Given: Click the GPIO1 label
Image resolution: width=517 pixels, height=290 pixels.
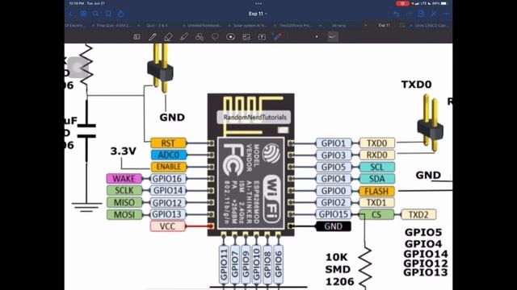Looking at the screenshot, I should tap(334, 143).
